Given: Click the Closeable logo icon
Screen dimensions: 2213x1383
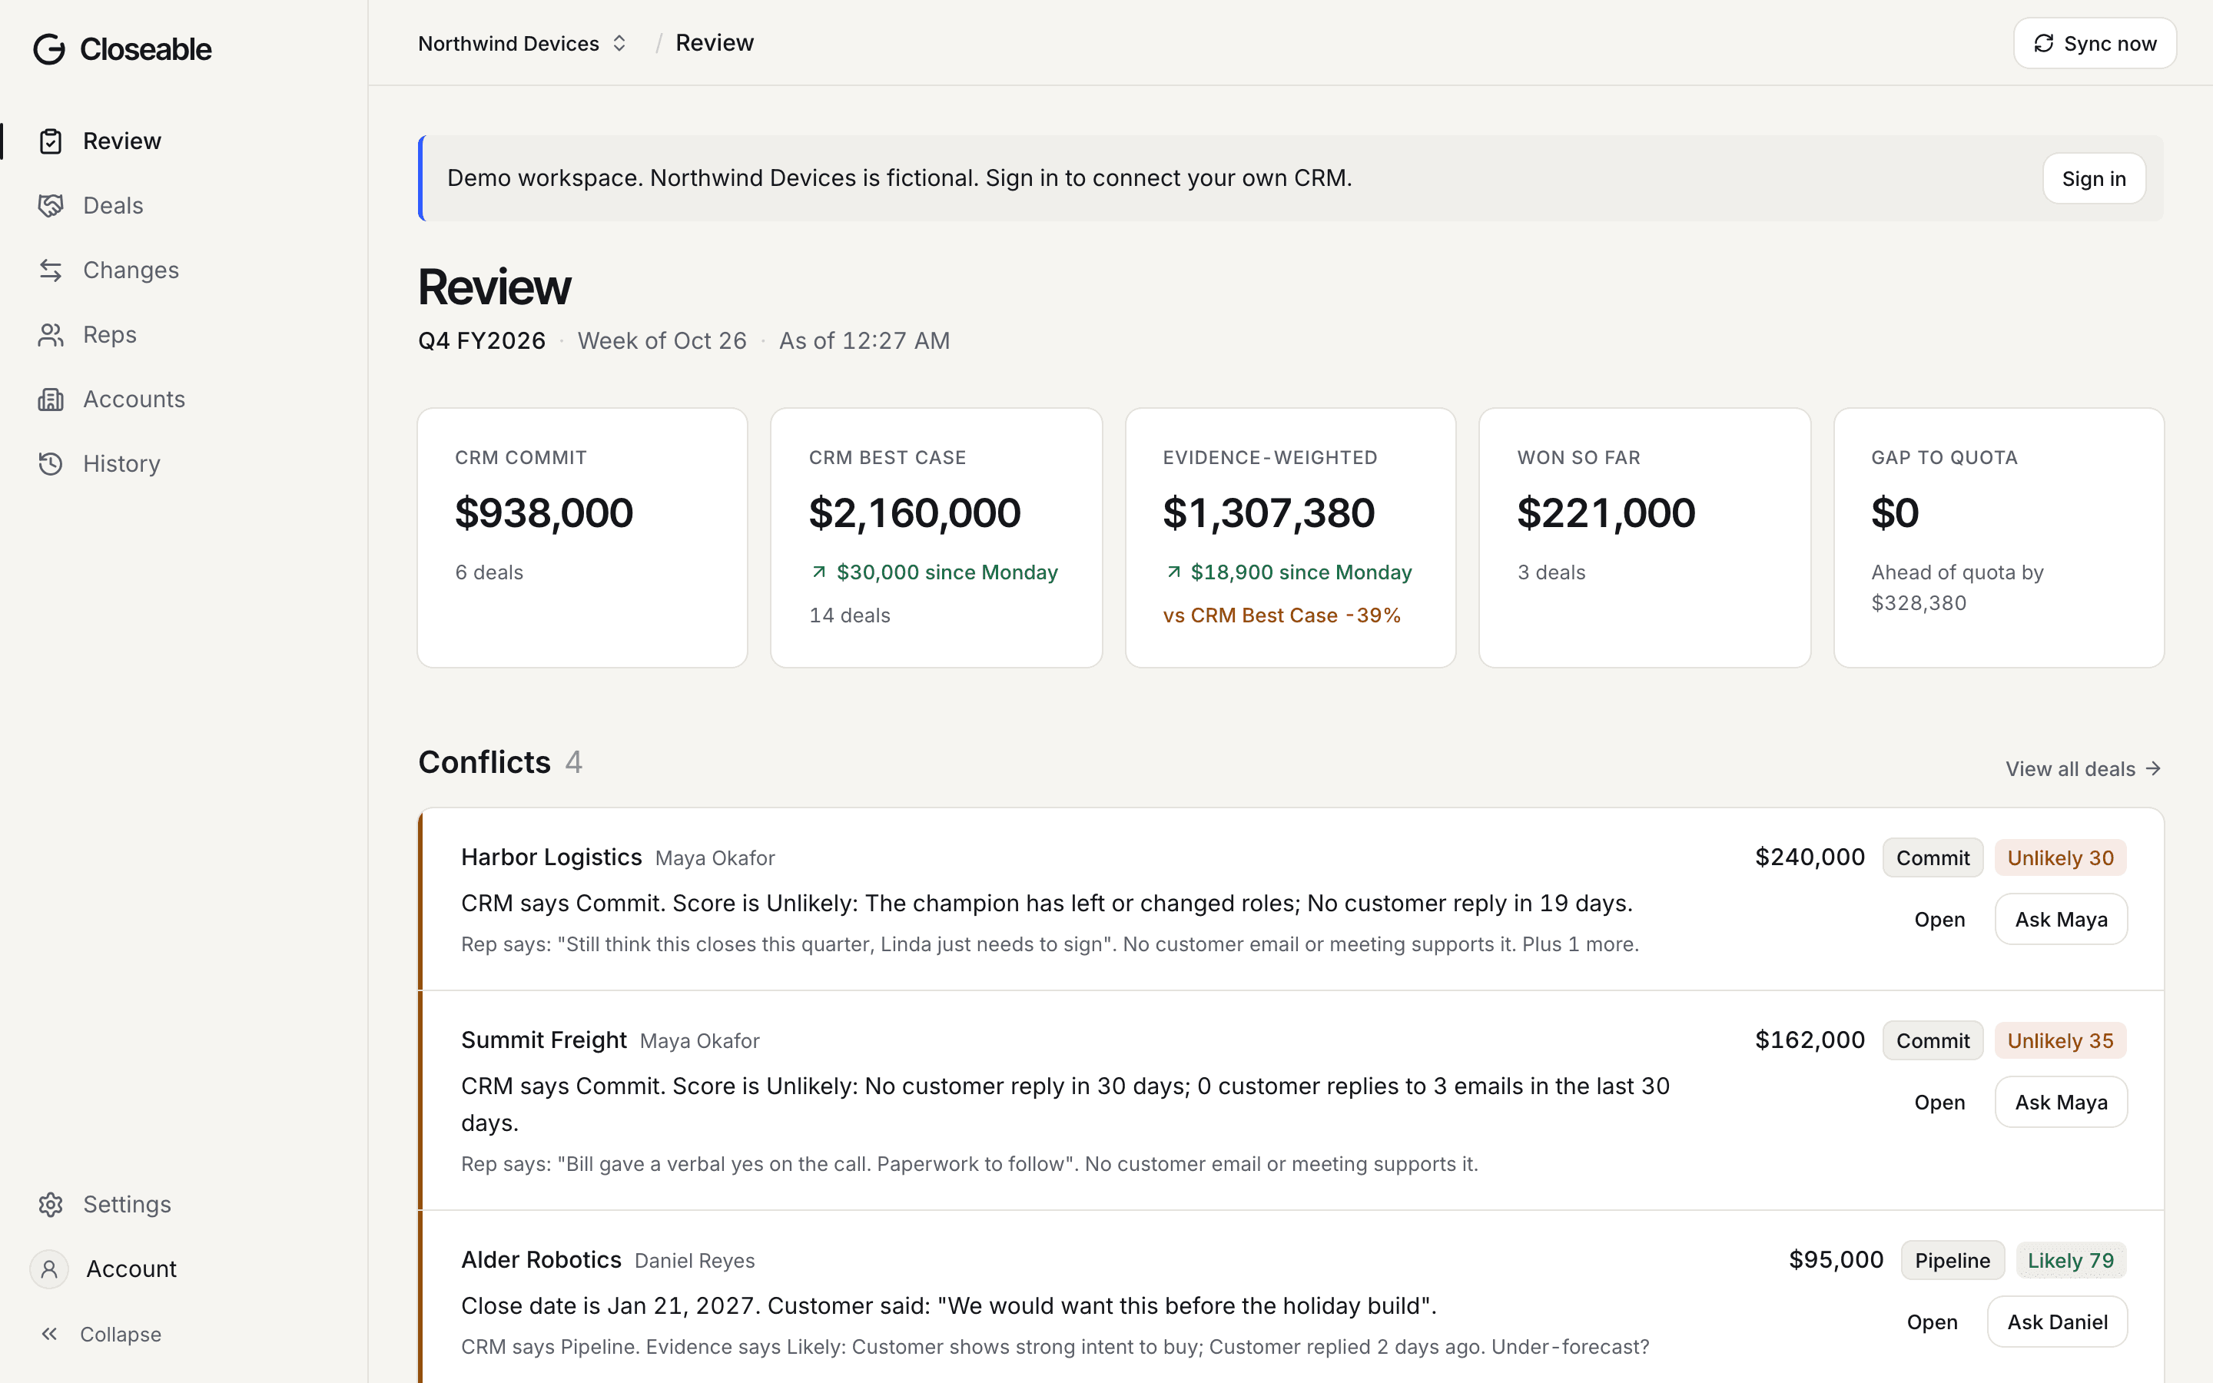Looking at the screenshot, I should pos(49,49).
